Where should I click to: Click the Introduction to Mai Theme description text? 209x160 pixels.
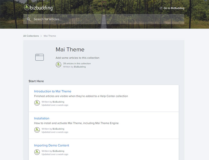pyautogui.click(x=81, y=96)
